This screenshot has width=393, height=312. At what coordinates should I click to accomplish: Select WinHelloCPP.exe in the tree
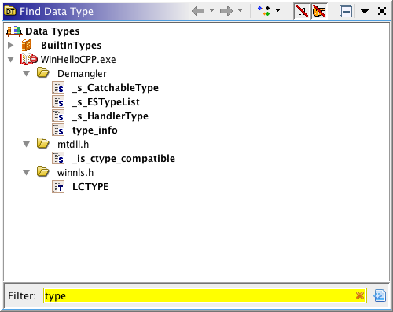(x=78, y=60)
